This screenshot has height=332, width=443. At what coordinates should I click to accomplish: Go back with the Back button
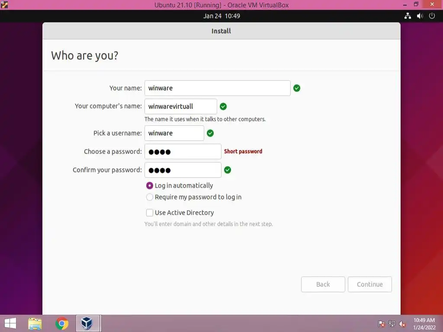(x=323, y=284)
